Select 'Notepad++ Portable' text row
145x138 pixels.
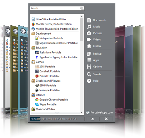pyautogui.click(x=51, y=38)
